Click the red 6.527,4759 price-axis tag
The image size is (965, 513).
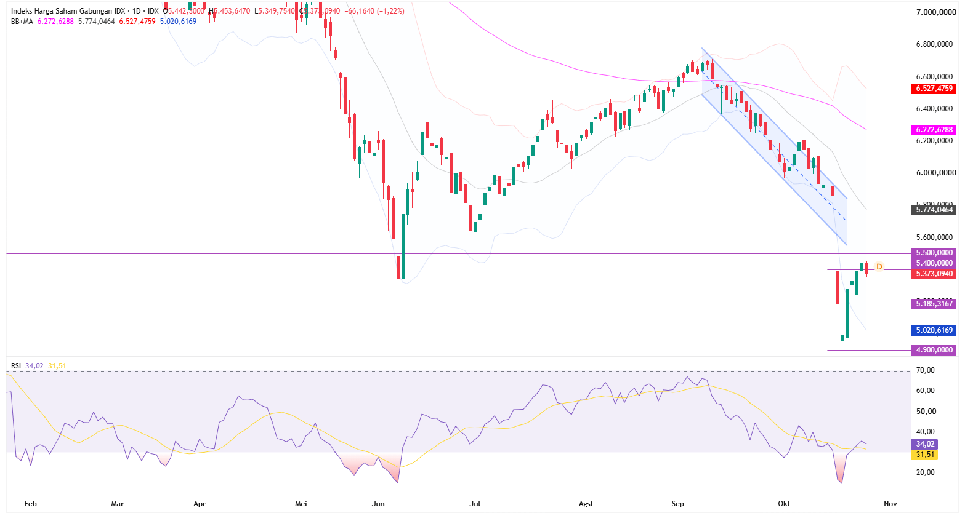tap(934, 89)
